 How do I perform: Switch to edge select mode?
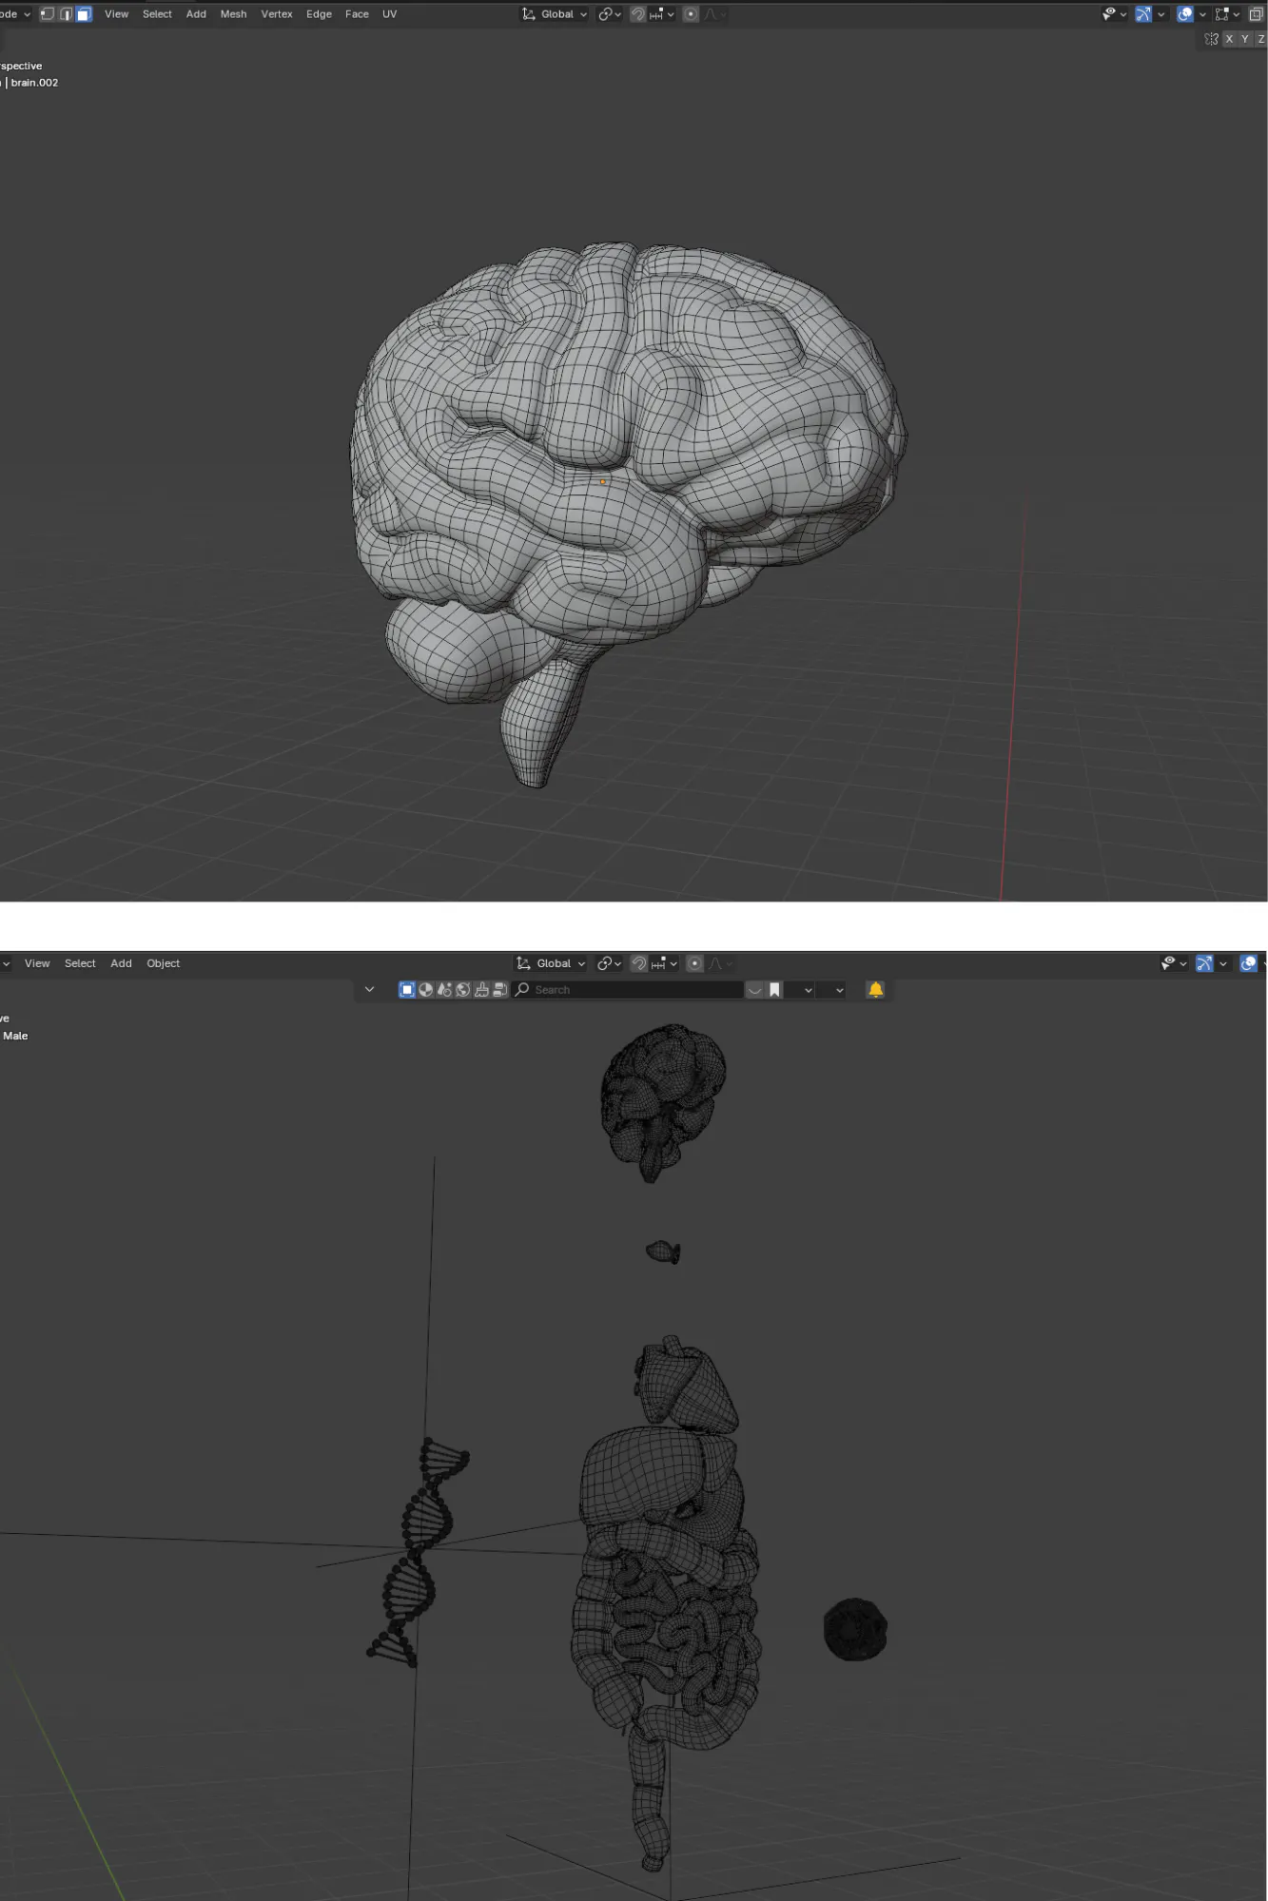coord(66,14)
